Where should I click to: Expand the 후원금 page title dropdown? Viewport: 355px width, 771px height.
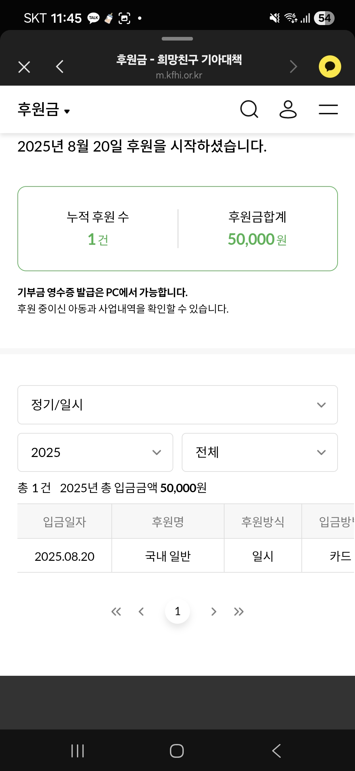pyautogui.click(x=44, y=110)
